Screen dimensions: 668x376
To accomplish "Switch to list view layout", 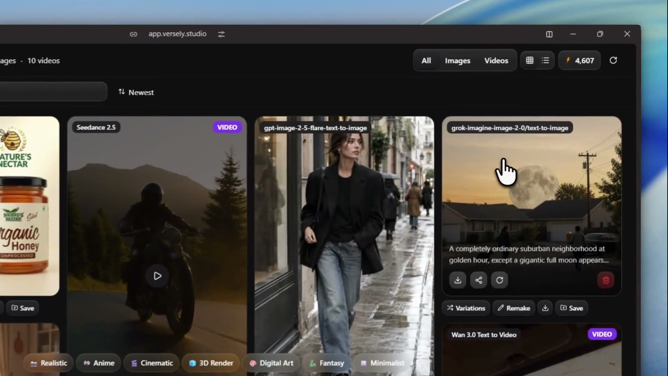I will (x=545, y=60).
